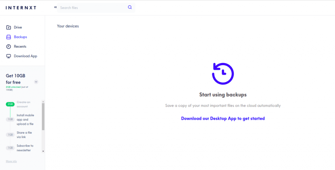335x170 pixels.
Task: Click the green 2GB badge
Action: (10, 104)
